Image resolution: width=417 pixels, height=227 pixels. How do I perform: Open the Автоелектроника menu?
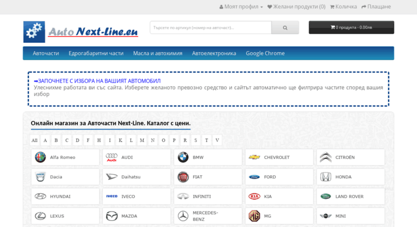214,53
